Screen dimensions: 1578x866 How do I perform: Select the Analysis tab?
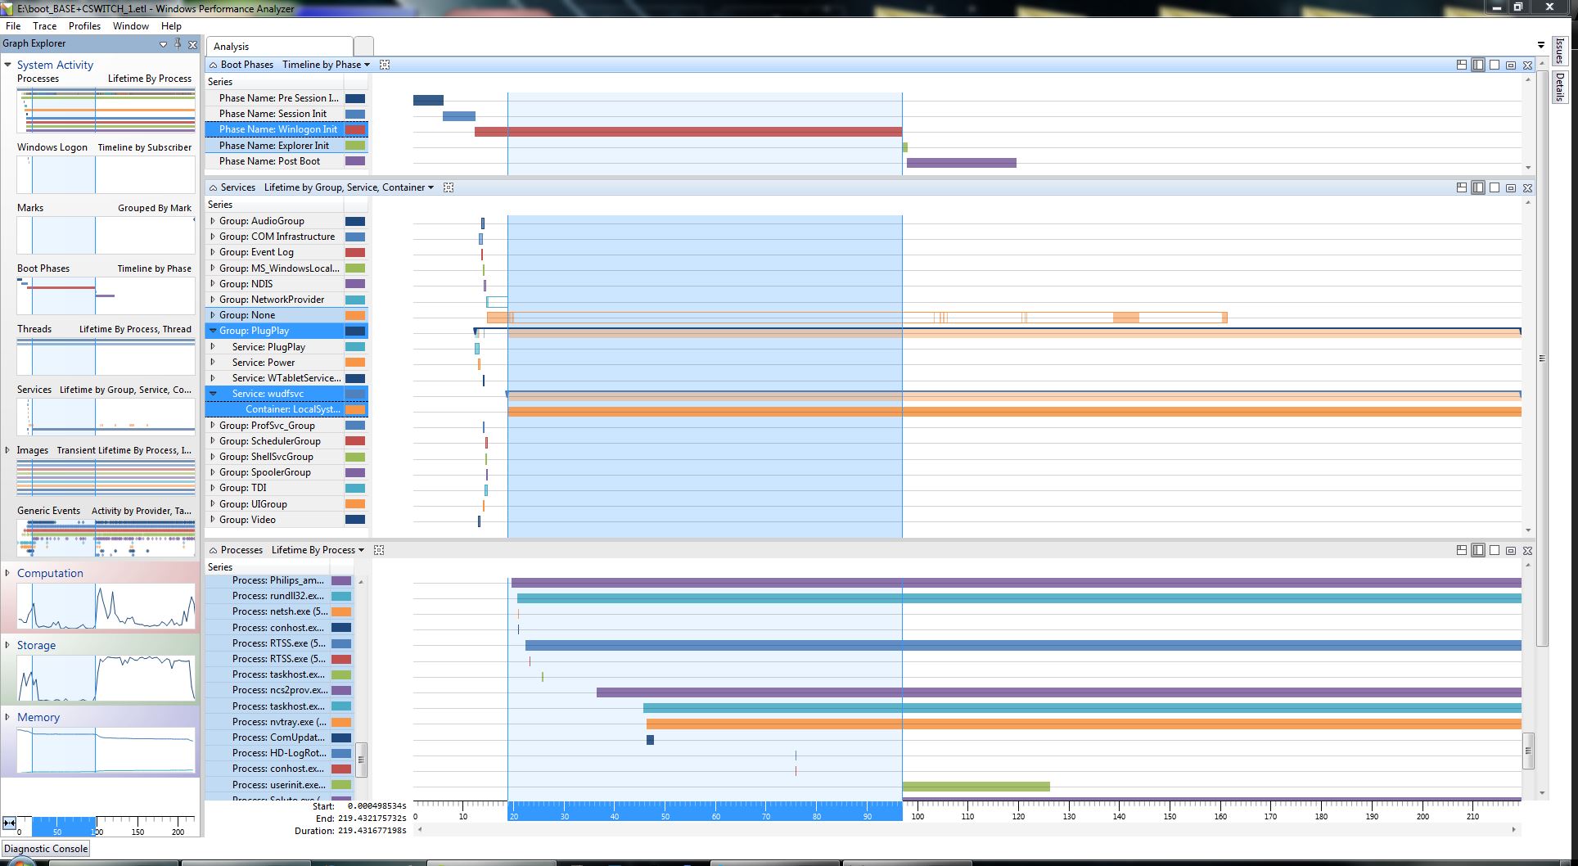point(279,47)
